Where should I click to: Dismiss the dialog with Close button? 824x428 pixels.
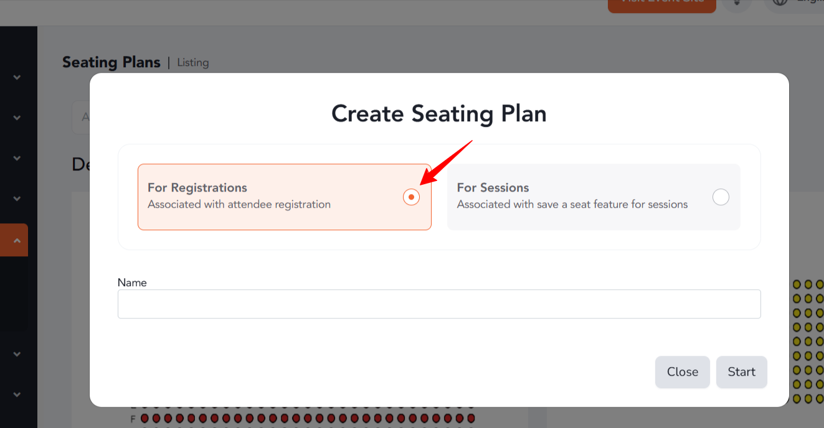coord(682,372)
